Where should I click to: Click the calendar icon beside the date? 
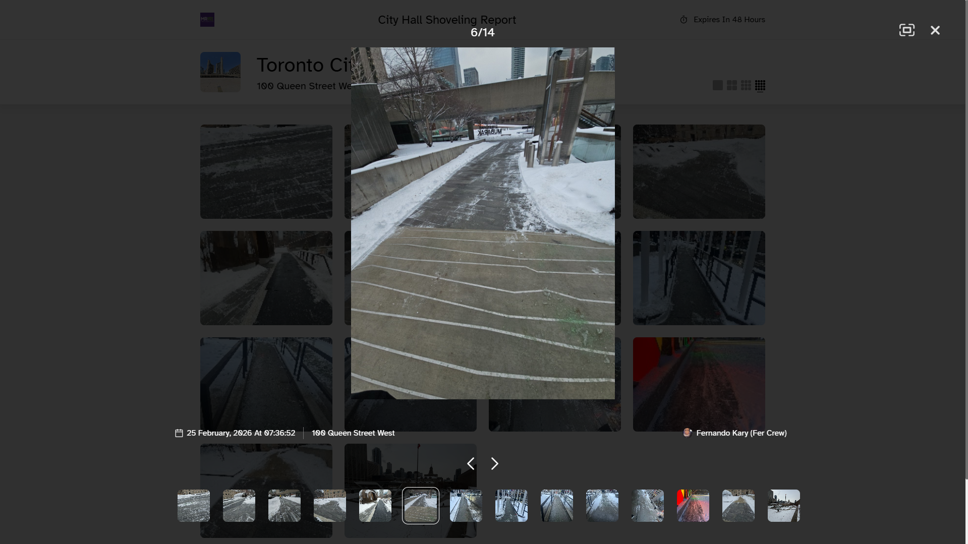(x=179, y=433)
